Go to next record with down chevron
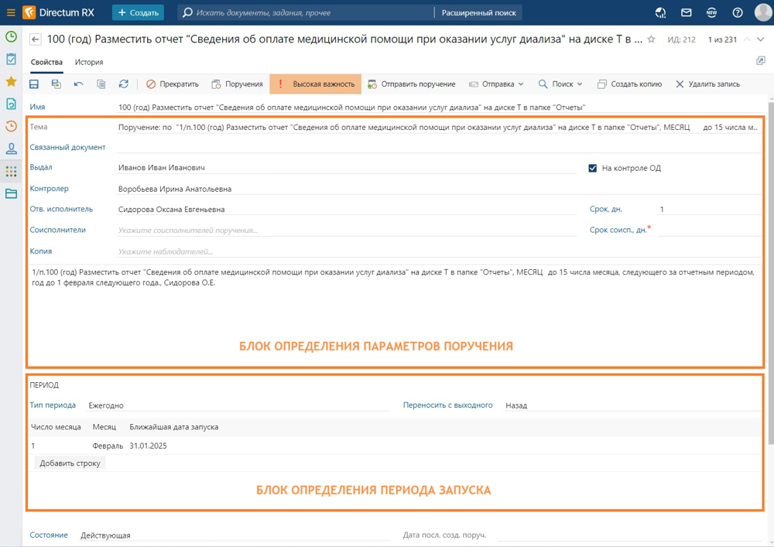Screen dimensions: 774x547 (760, 39)
